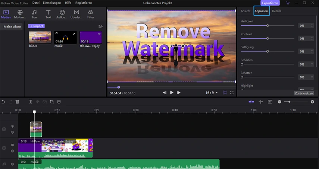
Task: Switch to the Details tab
Action: click(276, 11)
